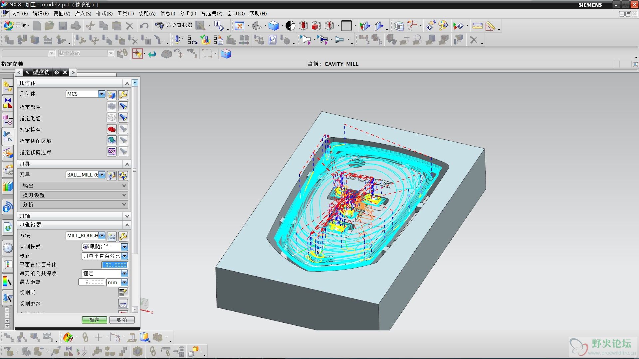The width and height of the screenshot is (639, 359).
Task: Open 切削参数 cutting parameters icon
Action: pos(123,303)
